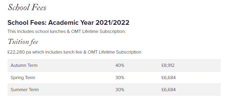
Task: Select the 30% value for Spring Term
Action: 120,78
